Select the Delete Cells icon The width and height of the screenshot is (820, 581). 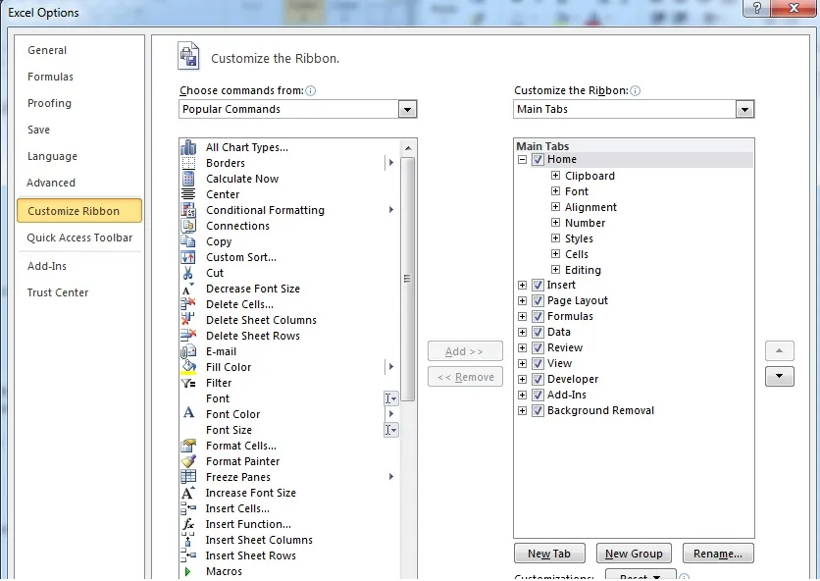[188, 304]
